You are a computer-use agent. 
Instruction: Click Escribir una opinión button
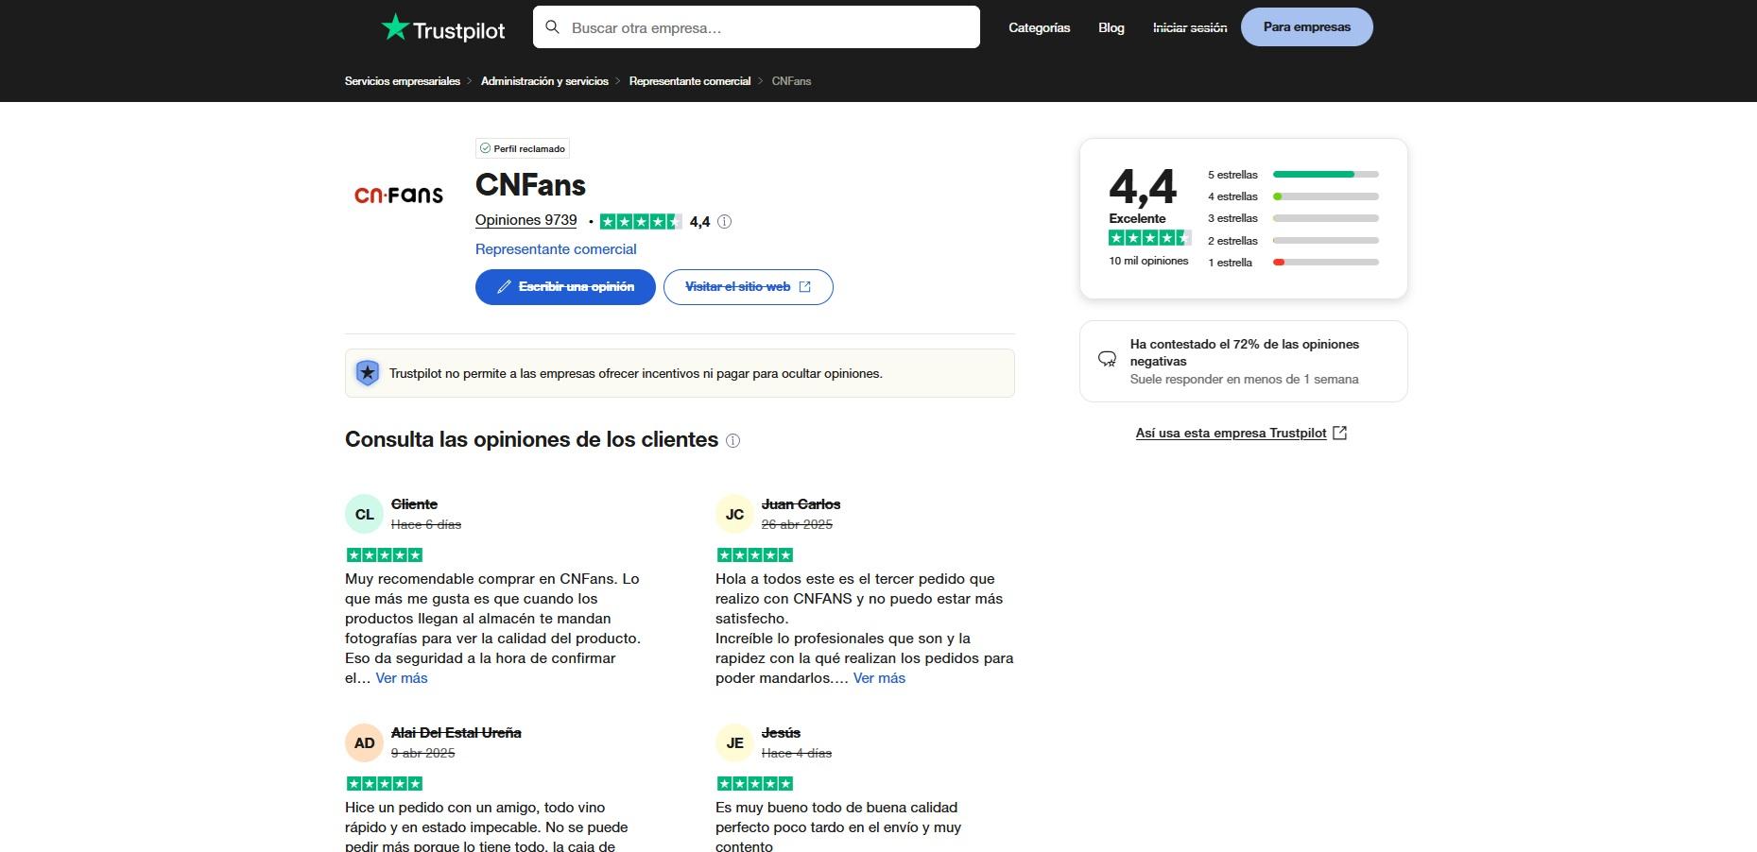pos(565,287)
